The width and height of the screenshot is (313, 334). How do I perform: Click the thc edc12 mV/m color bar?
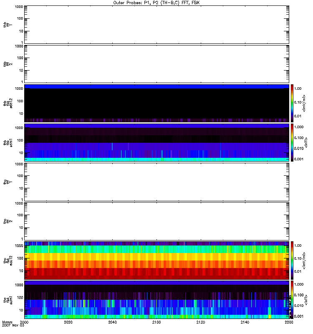coord(292,261)
